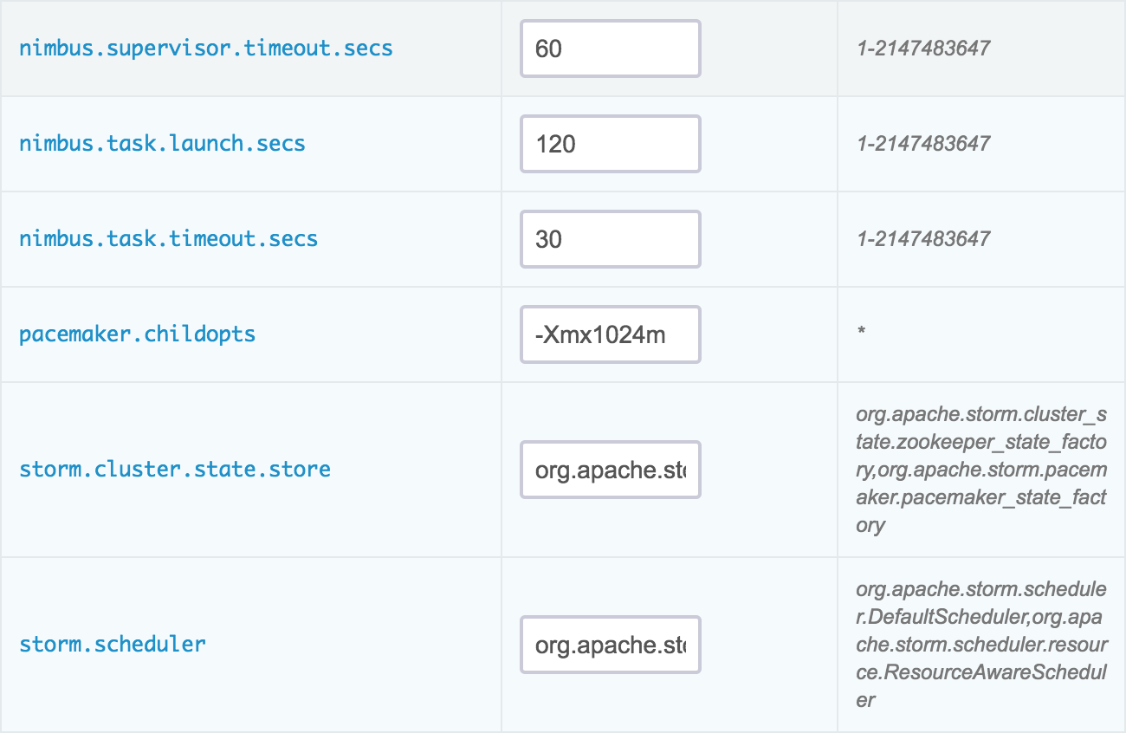Screen dimensions: 1126x733
Task: Focus the pacemaker.childopts text field
Action: coord(610,334)
